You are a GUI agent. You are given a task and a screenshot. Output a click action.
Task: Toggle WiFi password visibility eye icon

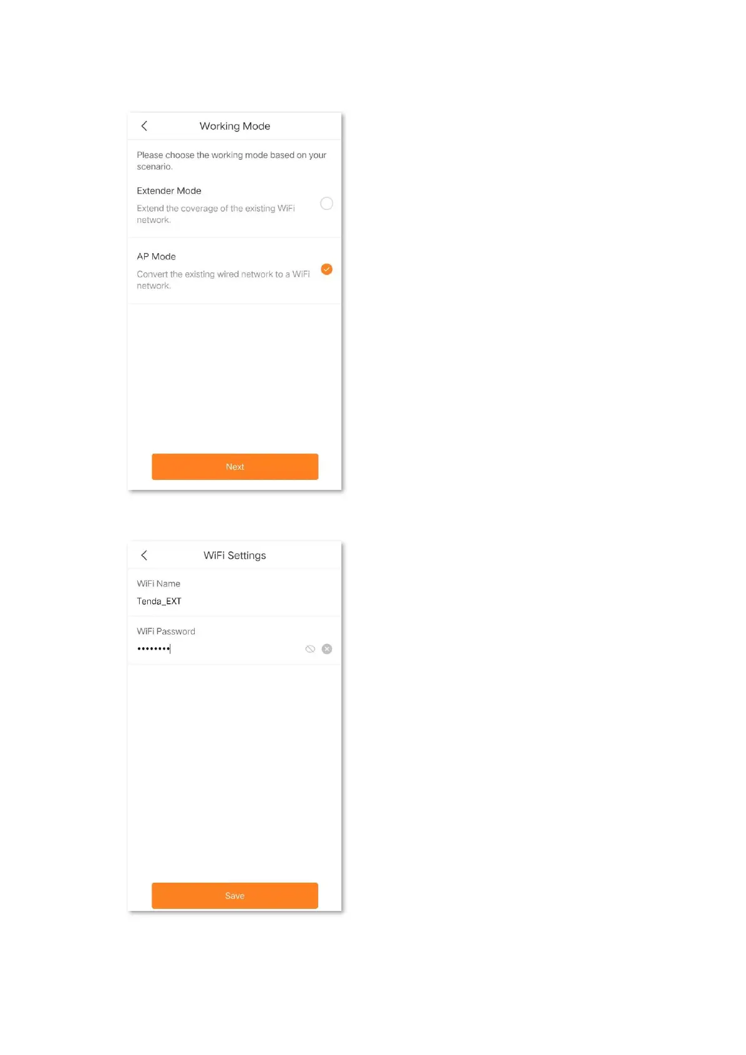click(310, 649)
